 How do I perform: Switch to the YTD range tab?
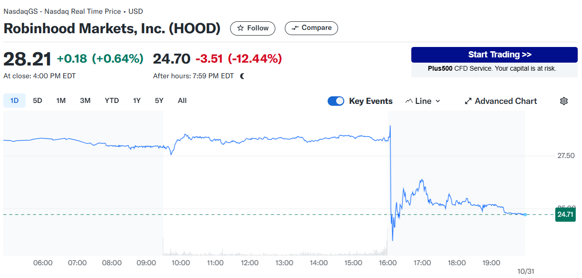(x=112, y=101)
